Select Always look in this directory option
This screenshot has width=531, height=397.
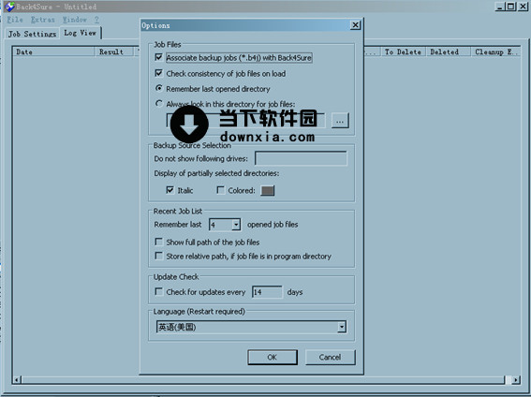pyautogui.click(x=158, y=104)
